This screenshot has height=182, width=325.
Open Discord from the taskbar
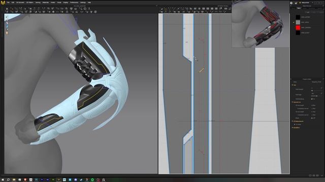pyautogui.click(x=76, y=180)
